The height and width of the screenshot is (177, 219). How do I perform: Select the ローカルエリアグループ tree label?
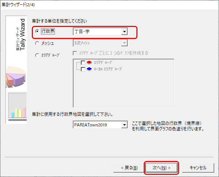108,69
